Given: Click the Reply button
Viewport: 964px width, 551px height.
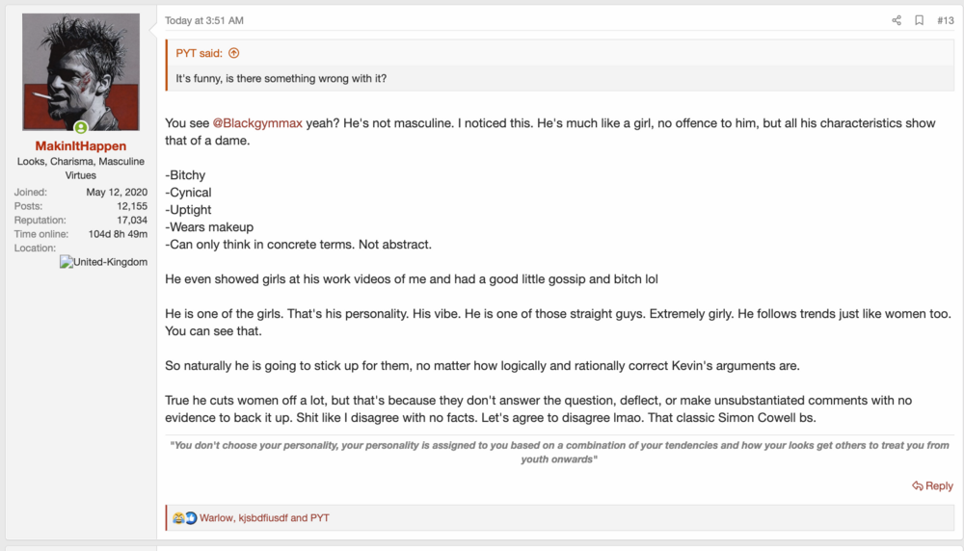Looking at the screenshot, I should (932, 485).
